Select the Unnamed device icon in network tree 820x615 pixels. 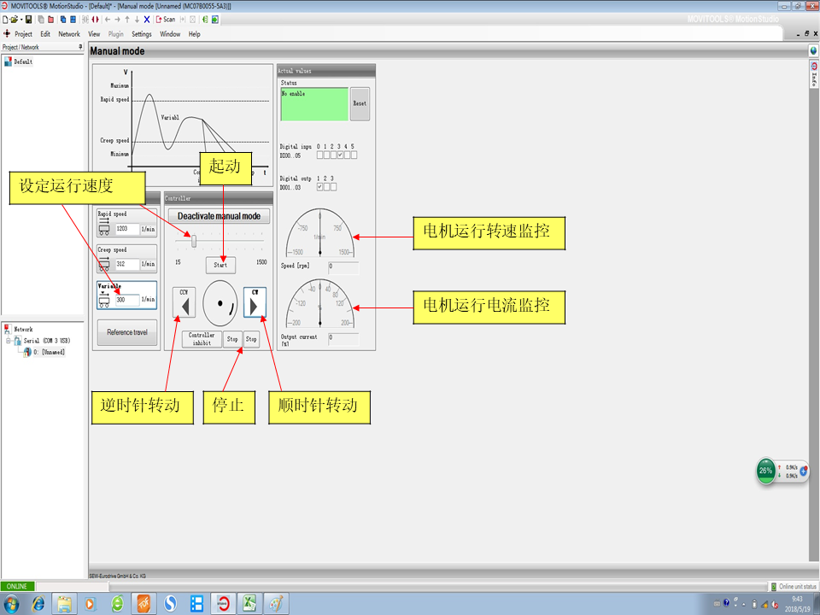[x=28, y=352]
